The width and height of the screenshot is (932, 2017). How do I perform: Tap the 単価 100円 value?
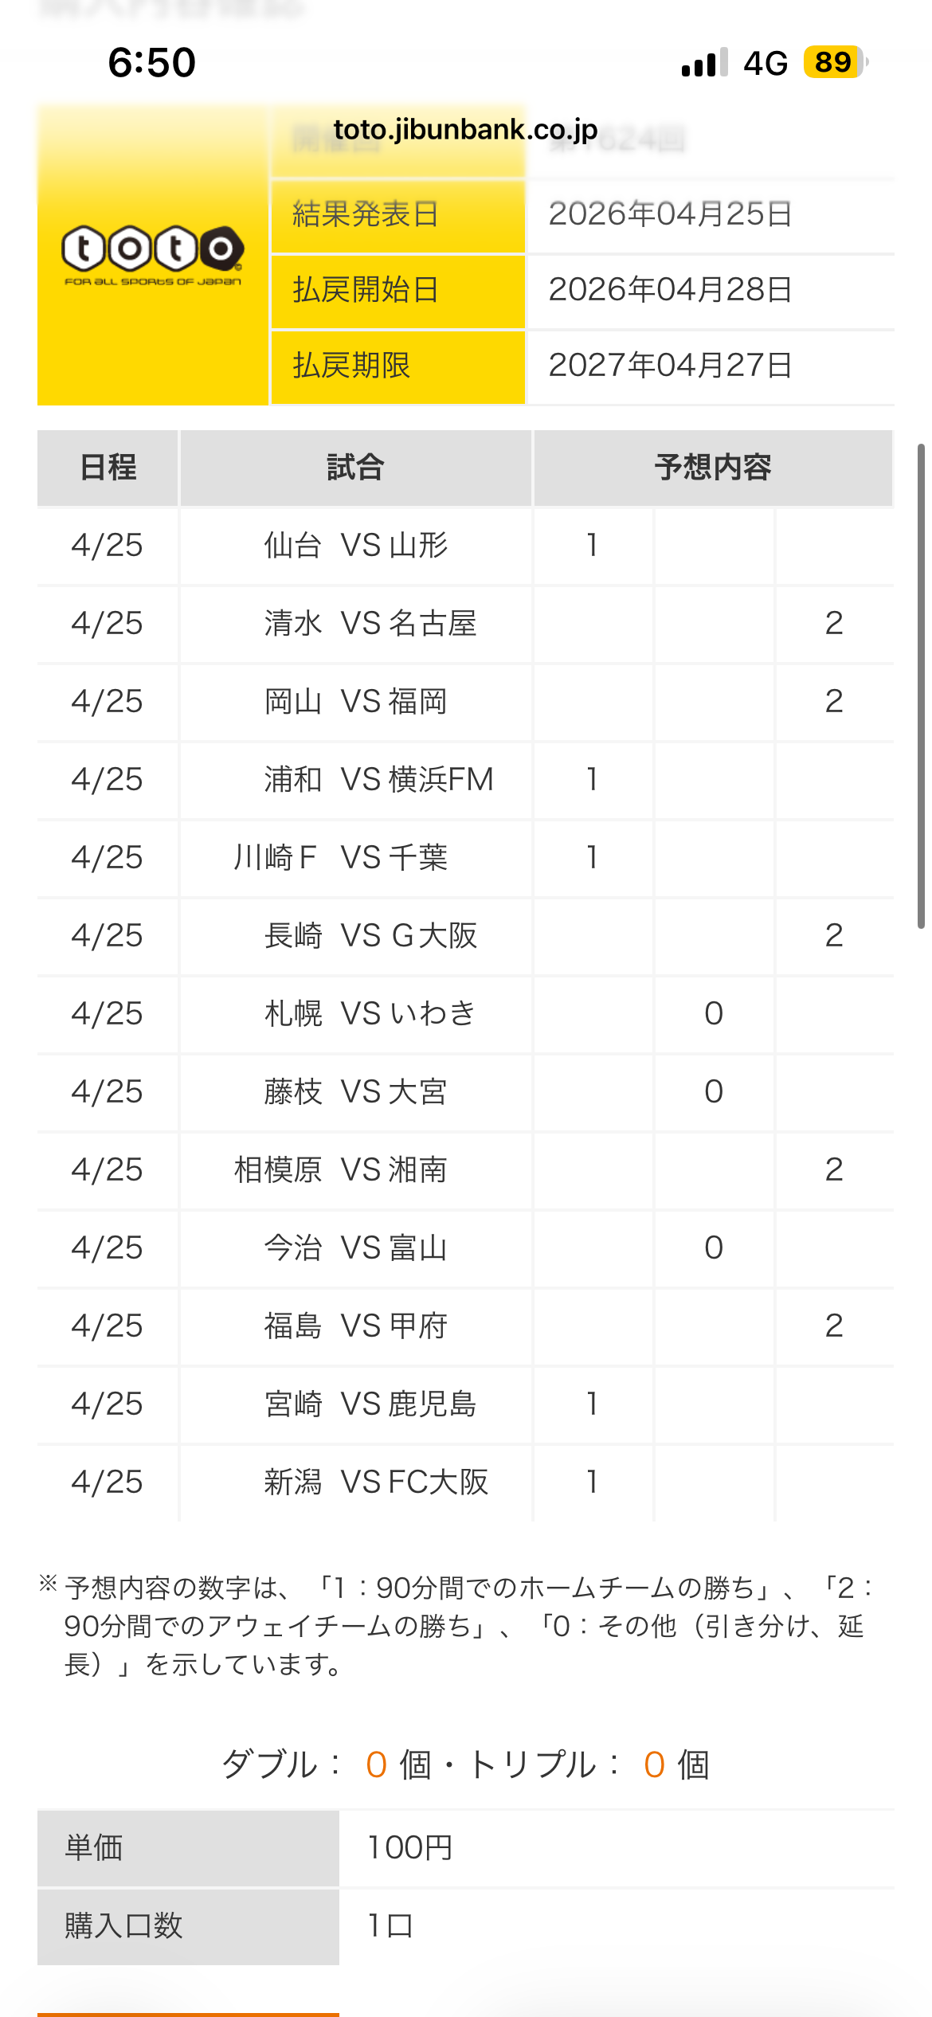(x=409, y=1848)
